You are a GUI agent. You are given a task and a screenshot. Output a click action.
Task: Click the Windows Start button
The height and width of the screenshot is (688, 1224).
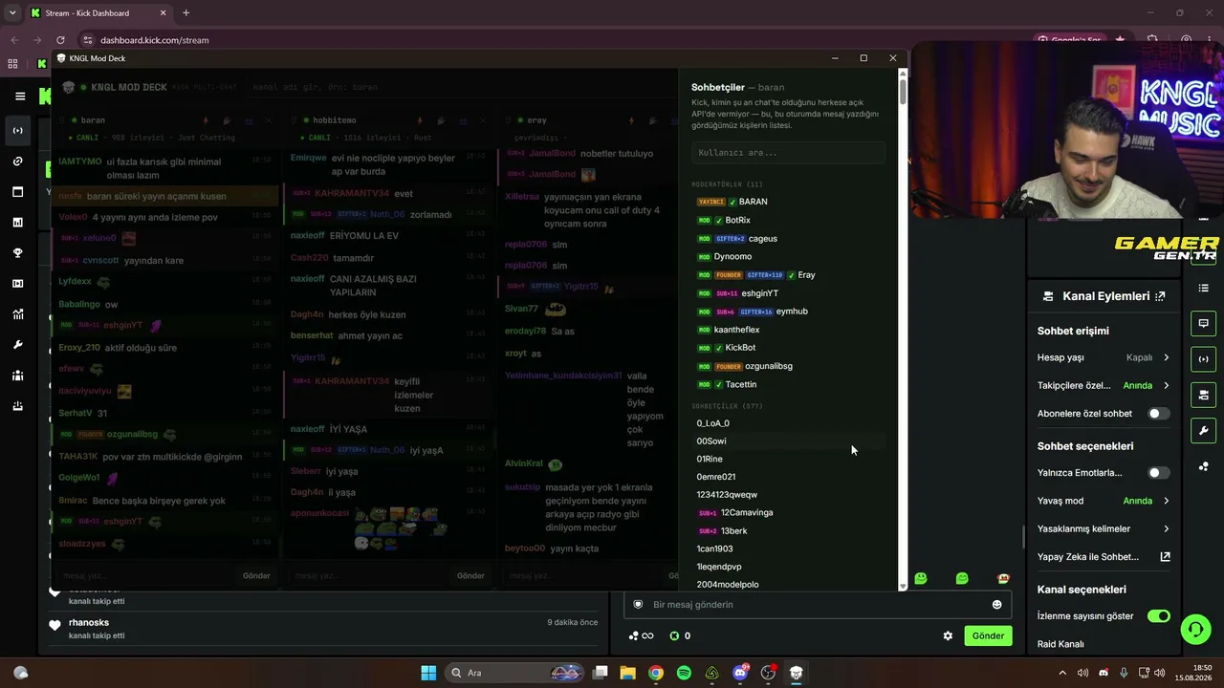point(428,673)
